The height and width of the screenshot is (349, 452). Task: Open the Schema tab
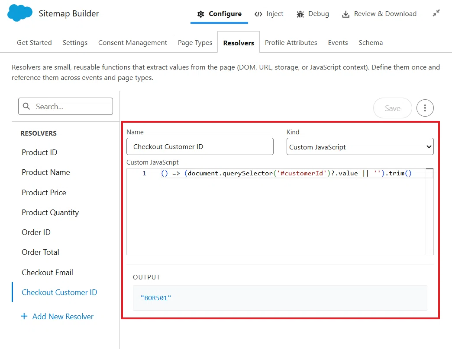pyautogui.click(x=371, y=43)
